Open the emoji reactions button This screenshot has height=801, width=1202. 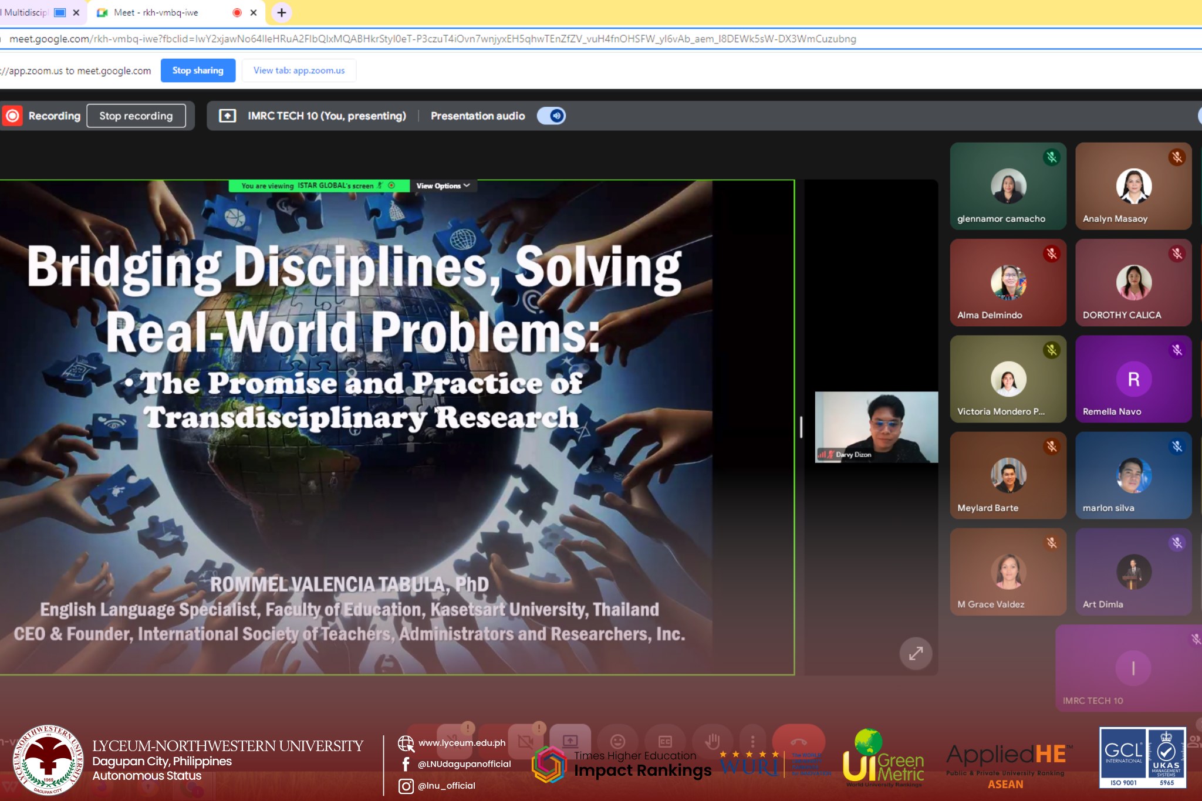click(617, 742)
